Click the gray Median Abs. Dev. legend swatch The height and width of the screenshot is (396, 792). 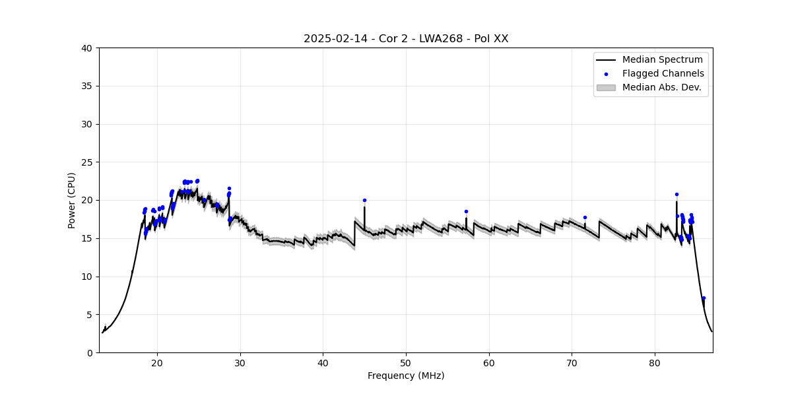pyautogui.click(x=606, y=87)
